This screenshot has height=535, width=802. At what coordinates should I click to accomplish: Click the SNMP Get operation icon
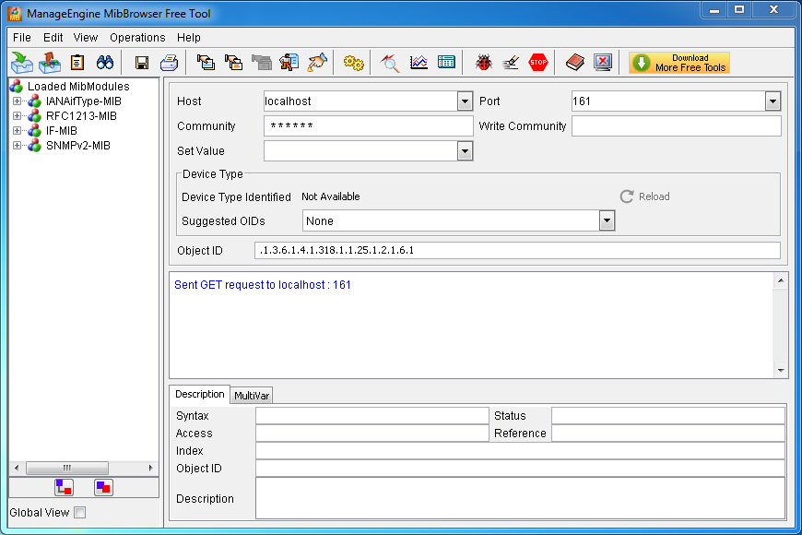pyautogui.click(x=206, y=63)
